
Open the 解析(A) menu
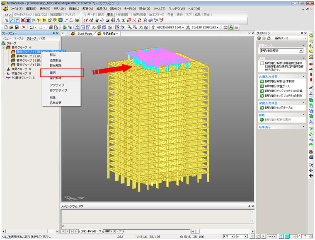click(x=87, y=9)
